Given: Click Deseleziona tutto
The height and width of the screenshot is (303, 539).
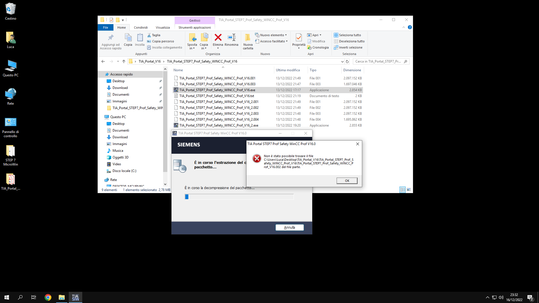Looking at the screenshot, I should click(349, 41).
